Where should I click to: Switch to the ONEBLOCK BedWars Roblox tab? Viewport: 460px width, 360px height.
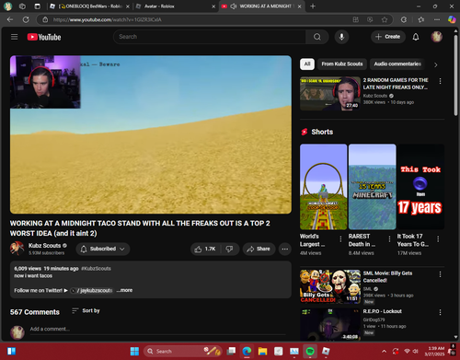(90, 6)
